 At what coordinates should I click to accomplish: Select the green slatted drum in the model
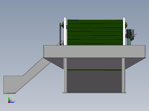point(95,32)
